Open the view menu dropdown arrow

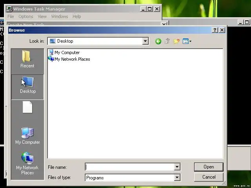click(190, 42)
